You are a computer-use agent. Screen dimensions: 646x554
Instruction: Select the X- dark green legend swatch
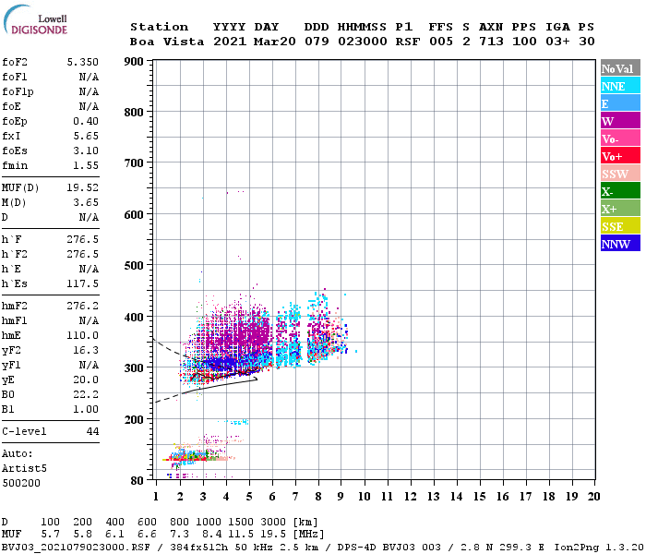[x=620, y=191]
